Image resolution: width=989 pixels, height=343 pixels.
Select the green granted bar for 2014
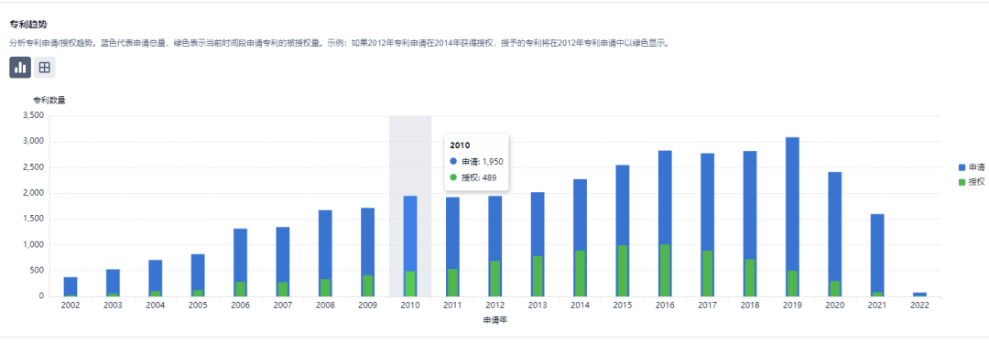pos(581,273)
